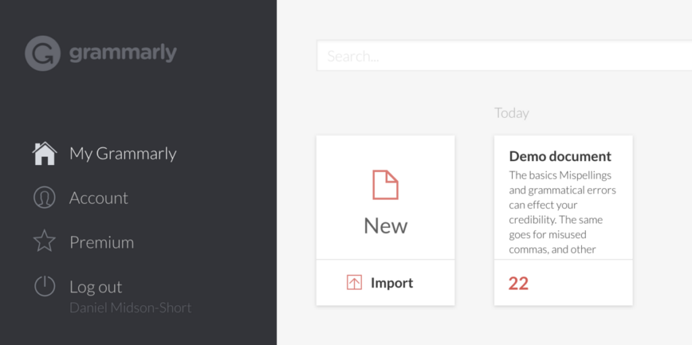Create a New document
This screenshot has height=345, width=692.
pos(385,198)
